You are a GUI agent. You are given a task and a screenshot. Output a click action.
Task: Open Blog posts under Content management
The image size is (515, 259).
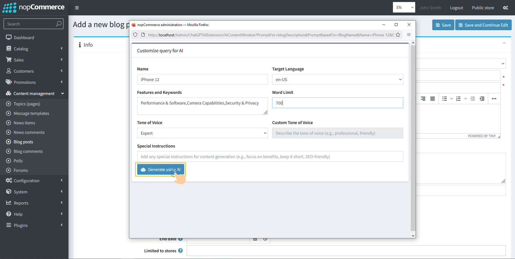23,142
